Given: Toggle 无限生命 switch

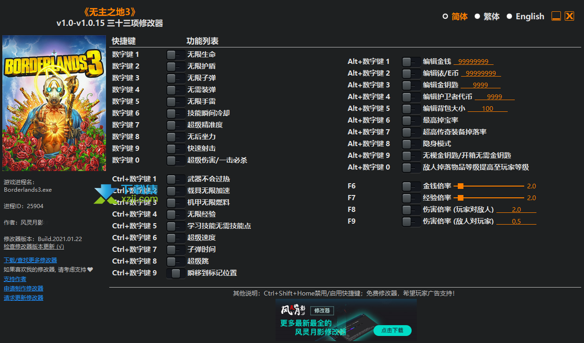Looking at the screenshot, I should pos(176,55).
